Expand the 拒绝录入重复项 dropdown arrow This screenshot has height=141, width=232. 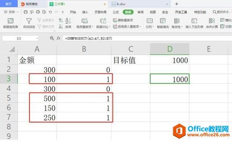(x=140, y=27)
